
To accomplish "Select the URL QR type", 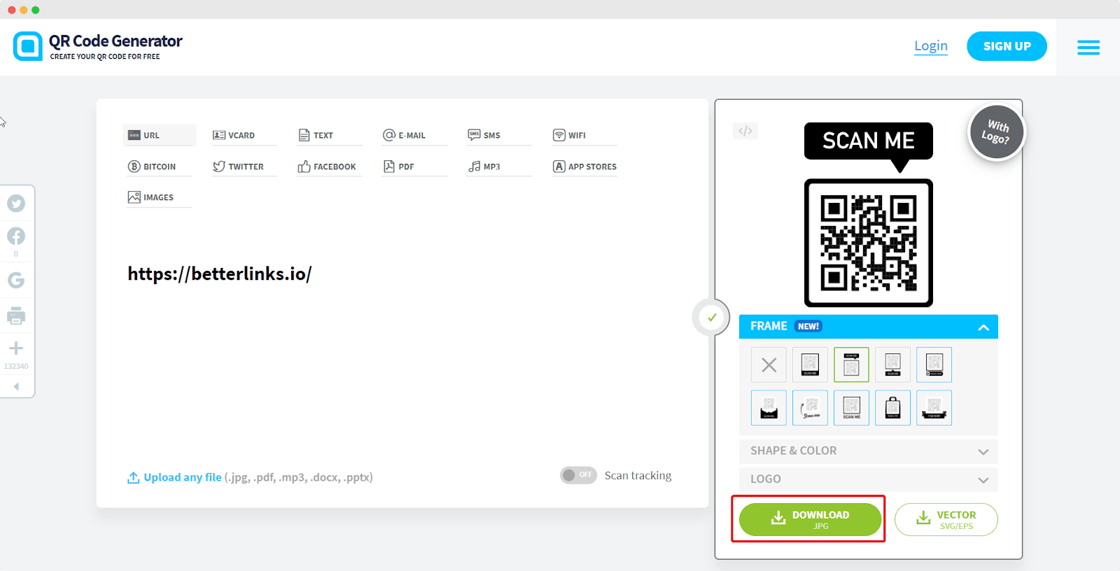I will pyautogui.click(x=159, y=135).
